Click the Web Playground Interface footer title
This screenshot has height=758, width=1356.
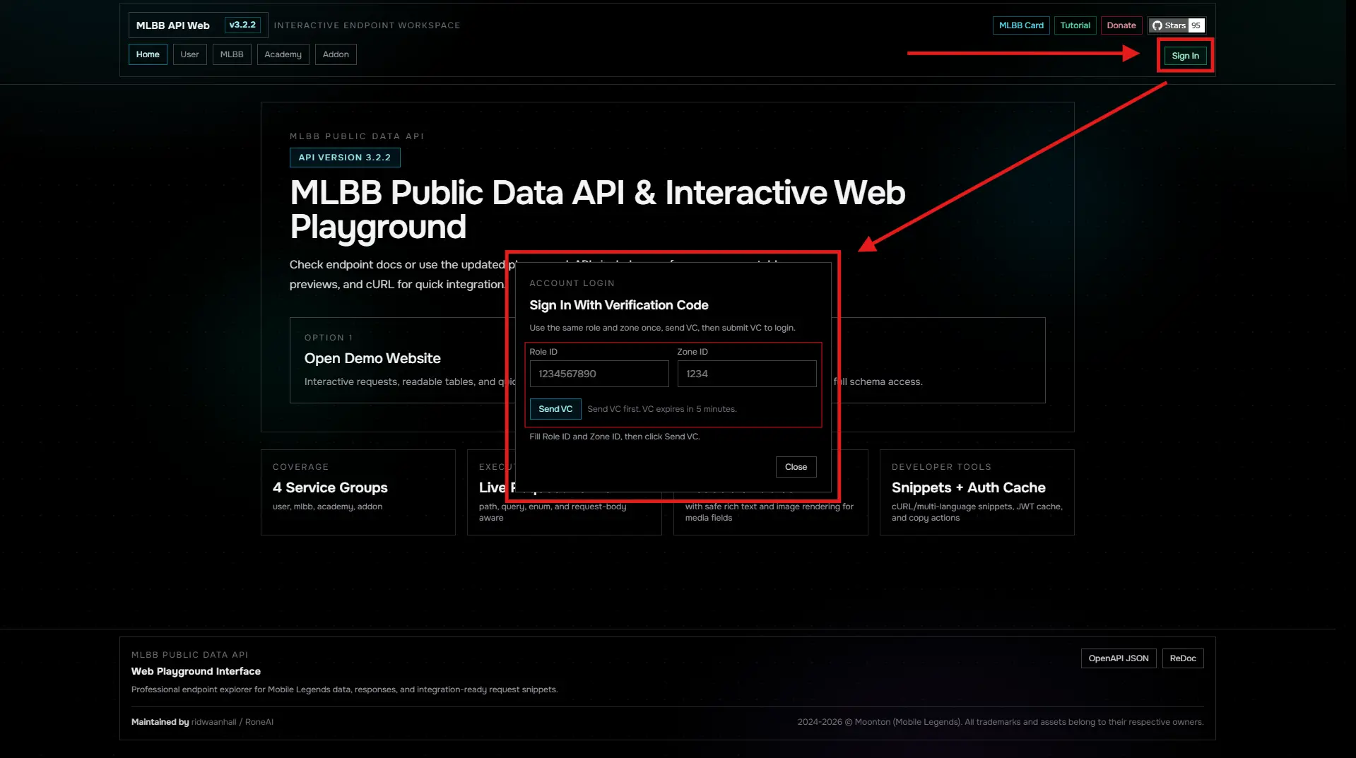(x=196, y=671)
